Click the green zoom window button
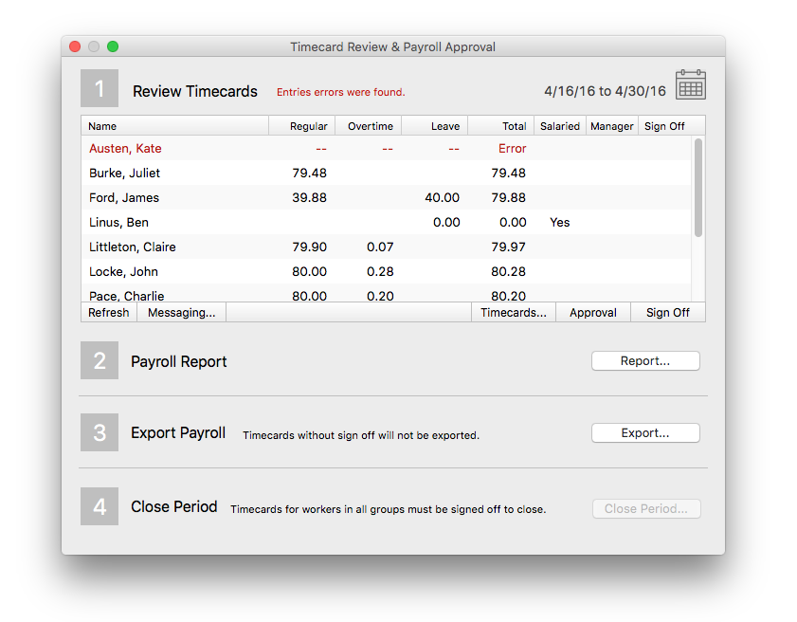The image size is (797, 622). click(113, 46)
